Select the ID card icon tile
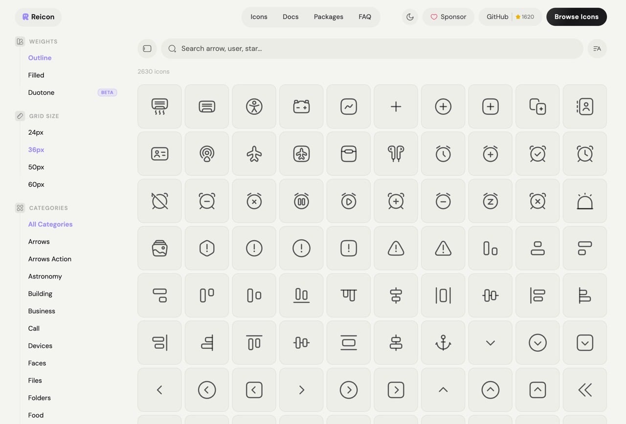 [159, 153]
